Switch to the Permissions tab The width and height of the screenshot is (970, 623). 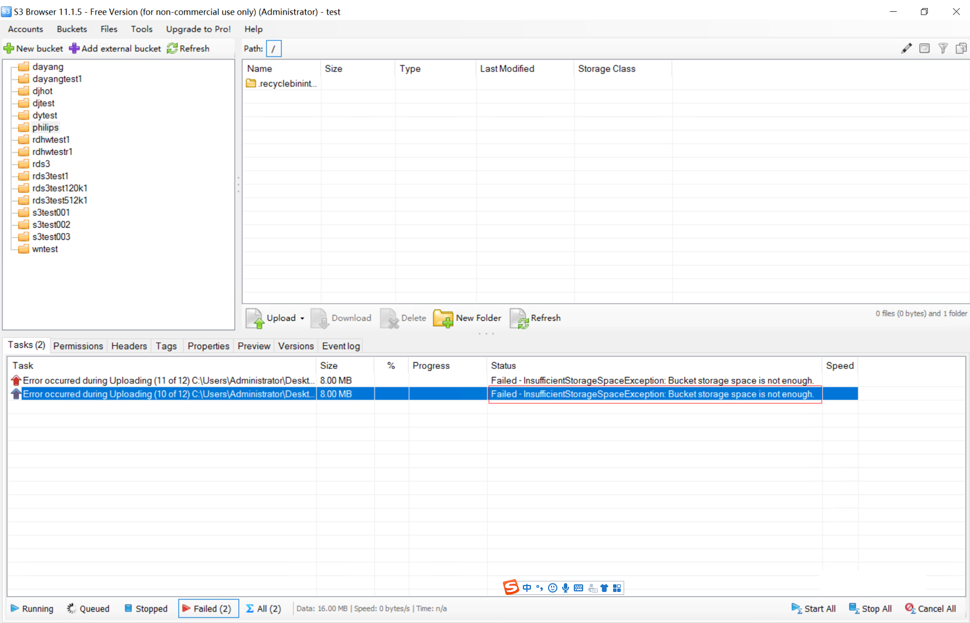click(78, 346)
